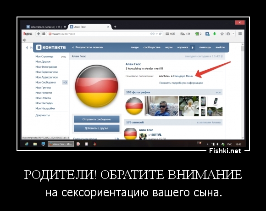Open Мои Закладки in the sidebar
Viewport: 266px width, 211px height.
(44, 103)
